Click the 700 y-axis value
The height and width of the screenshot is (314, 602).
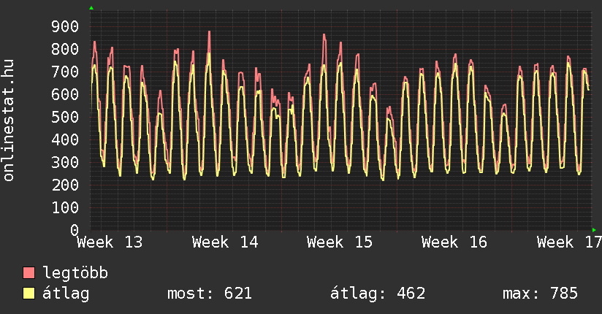[65, 72]
